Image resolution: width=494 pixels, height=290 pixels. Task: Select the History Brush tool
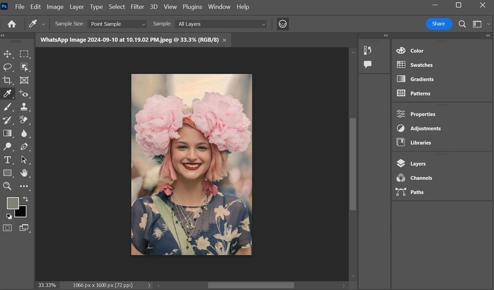7,120
